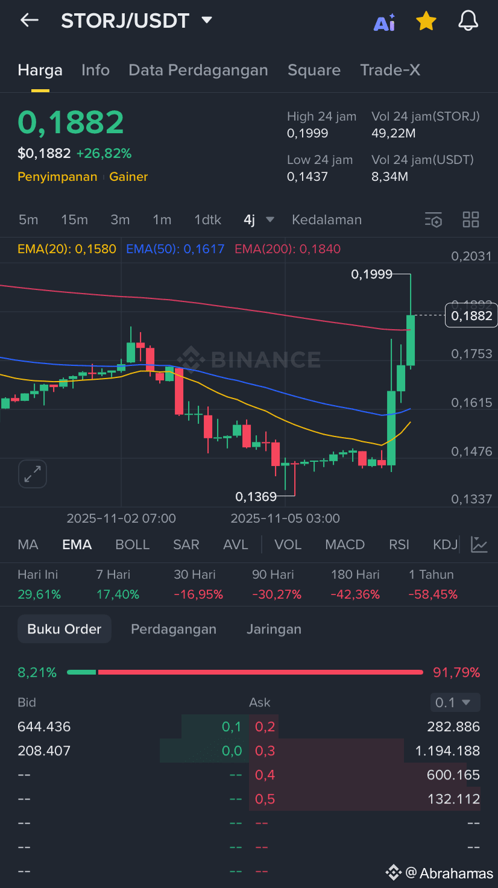The image size is (498, 888).
Task: Open the Buku Order tab
Action: pos(65,629)
